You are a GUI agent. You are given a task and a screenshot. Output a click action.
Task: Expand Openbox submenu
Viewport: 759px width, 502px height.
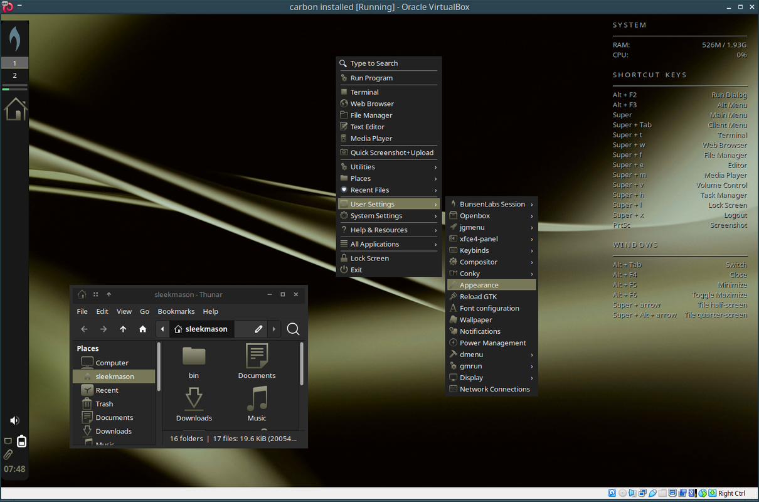(x=492, y=216)
